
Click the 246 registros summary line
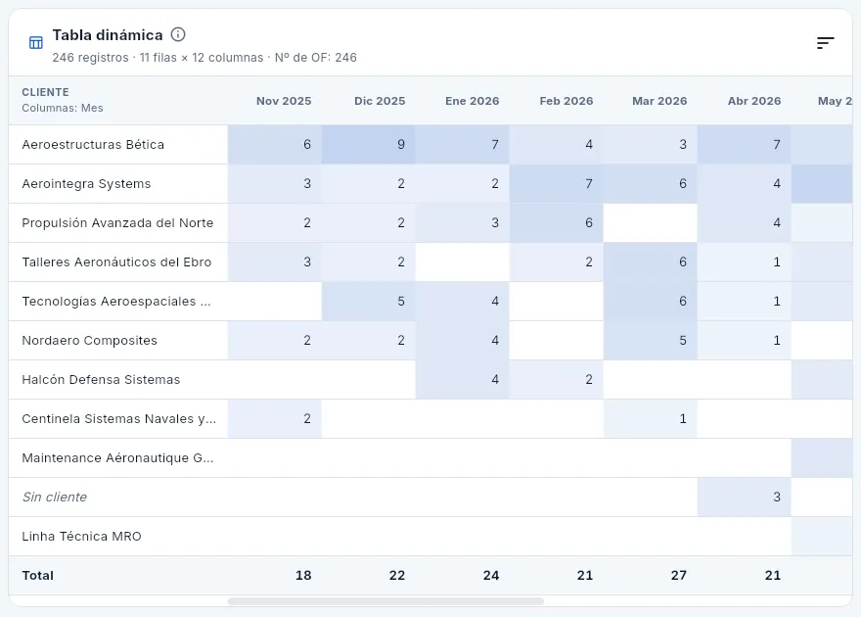click(204, 58)
